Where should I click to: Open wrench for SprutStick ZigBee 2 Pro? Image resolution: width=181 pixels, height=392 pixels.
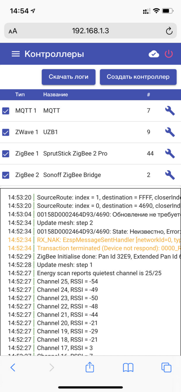(170, 153)
